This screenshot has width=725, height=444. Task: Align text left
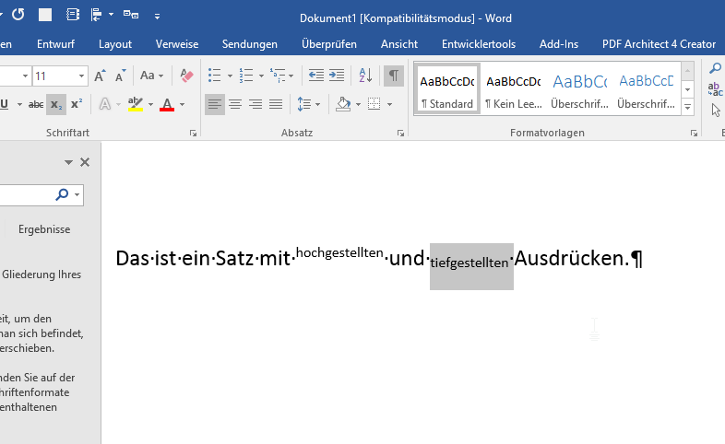215,104
